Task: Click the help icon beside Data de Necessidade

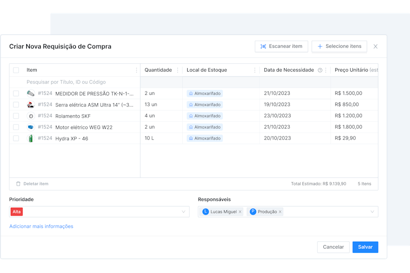Action: coord(320,70)
